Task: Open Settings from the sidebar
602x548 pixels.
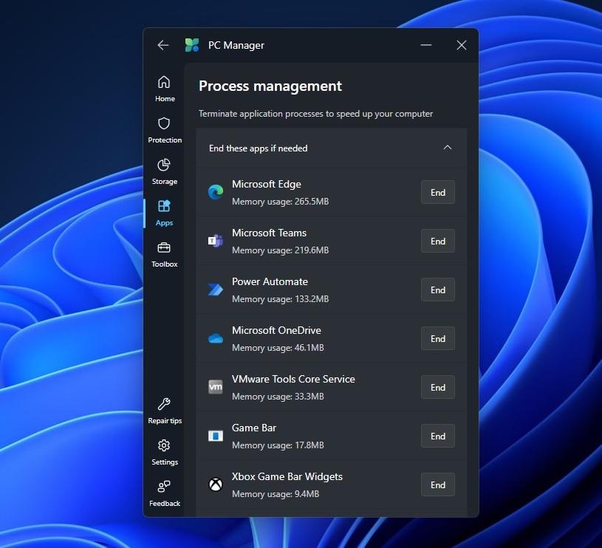Action: coord(164,453)
